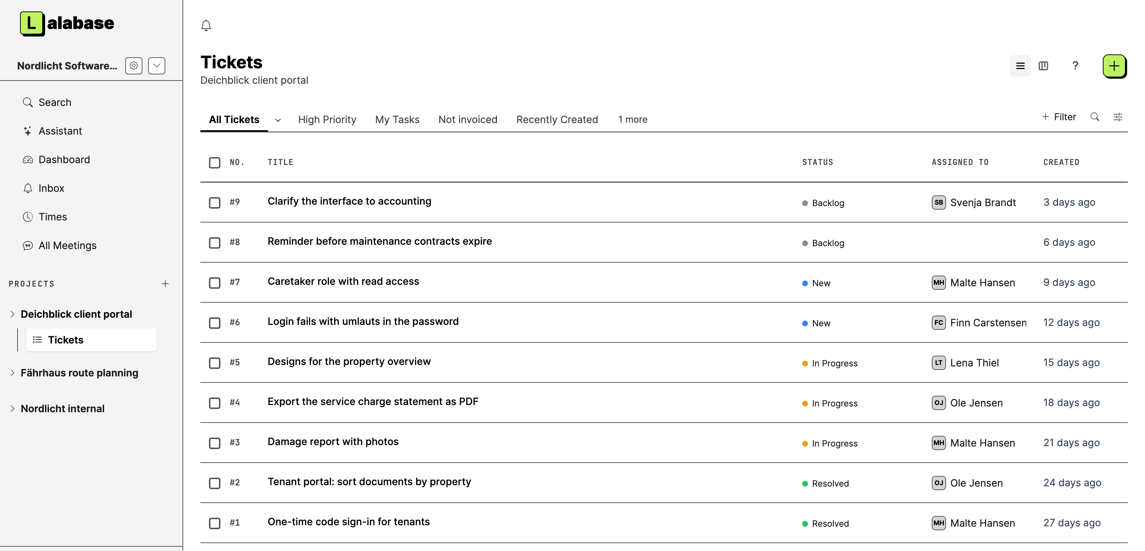This screenshot has height=551, width=1145.
Task: Open the Not invoiced tab
Action: click(468, 120)
